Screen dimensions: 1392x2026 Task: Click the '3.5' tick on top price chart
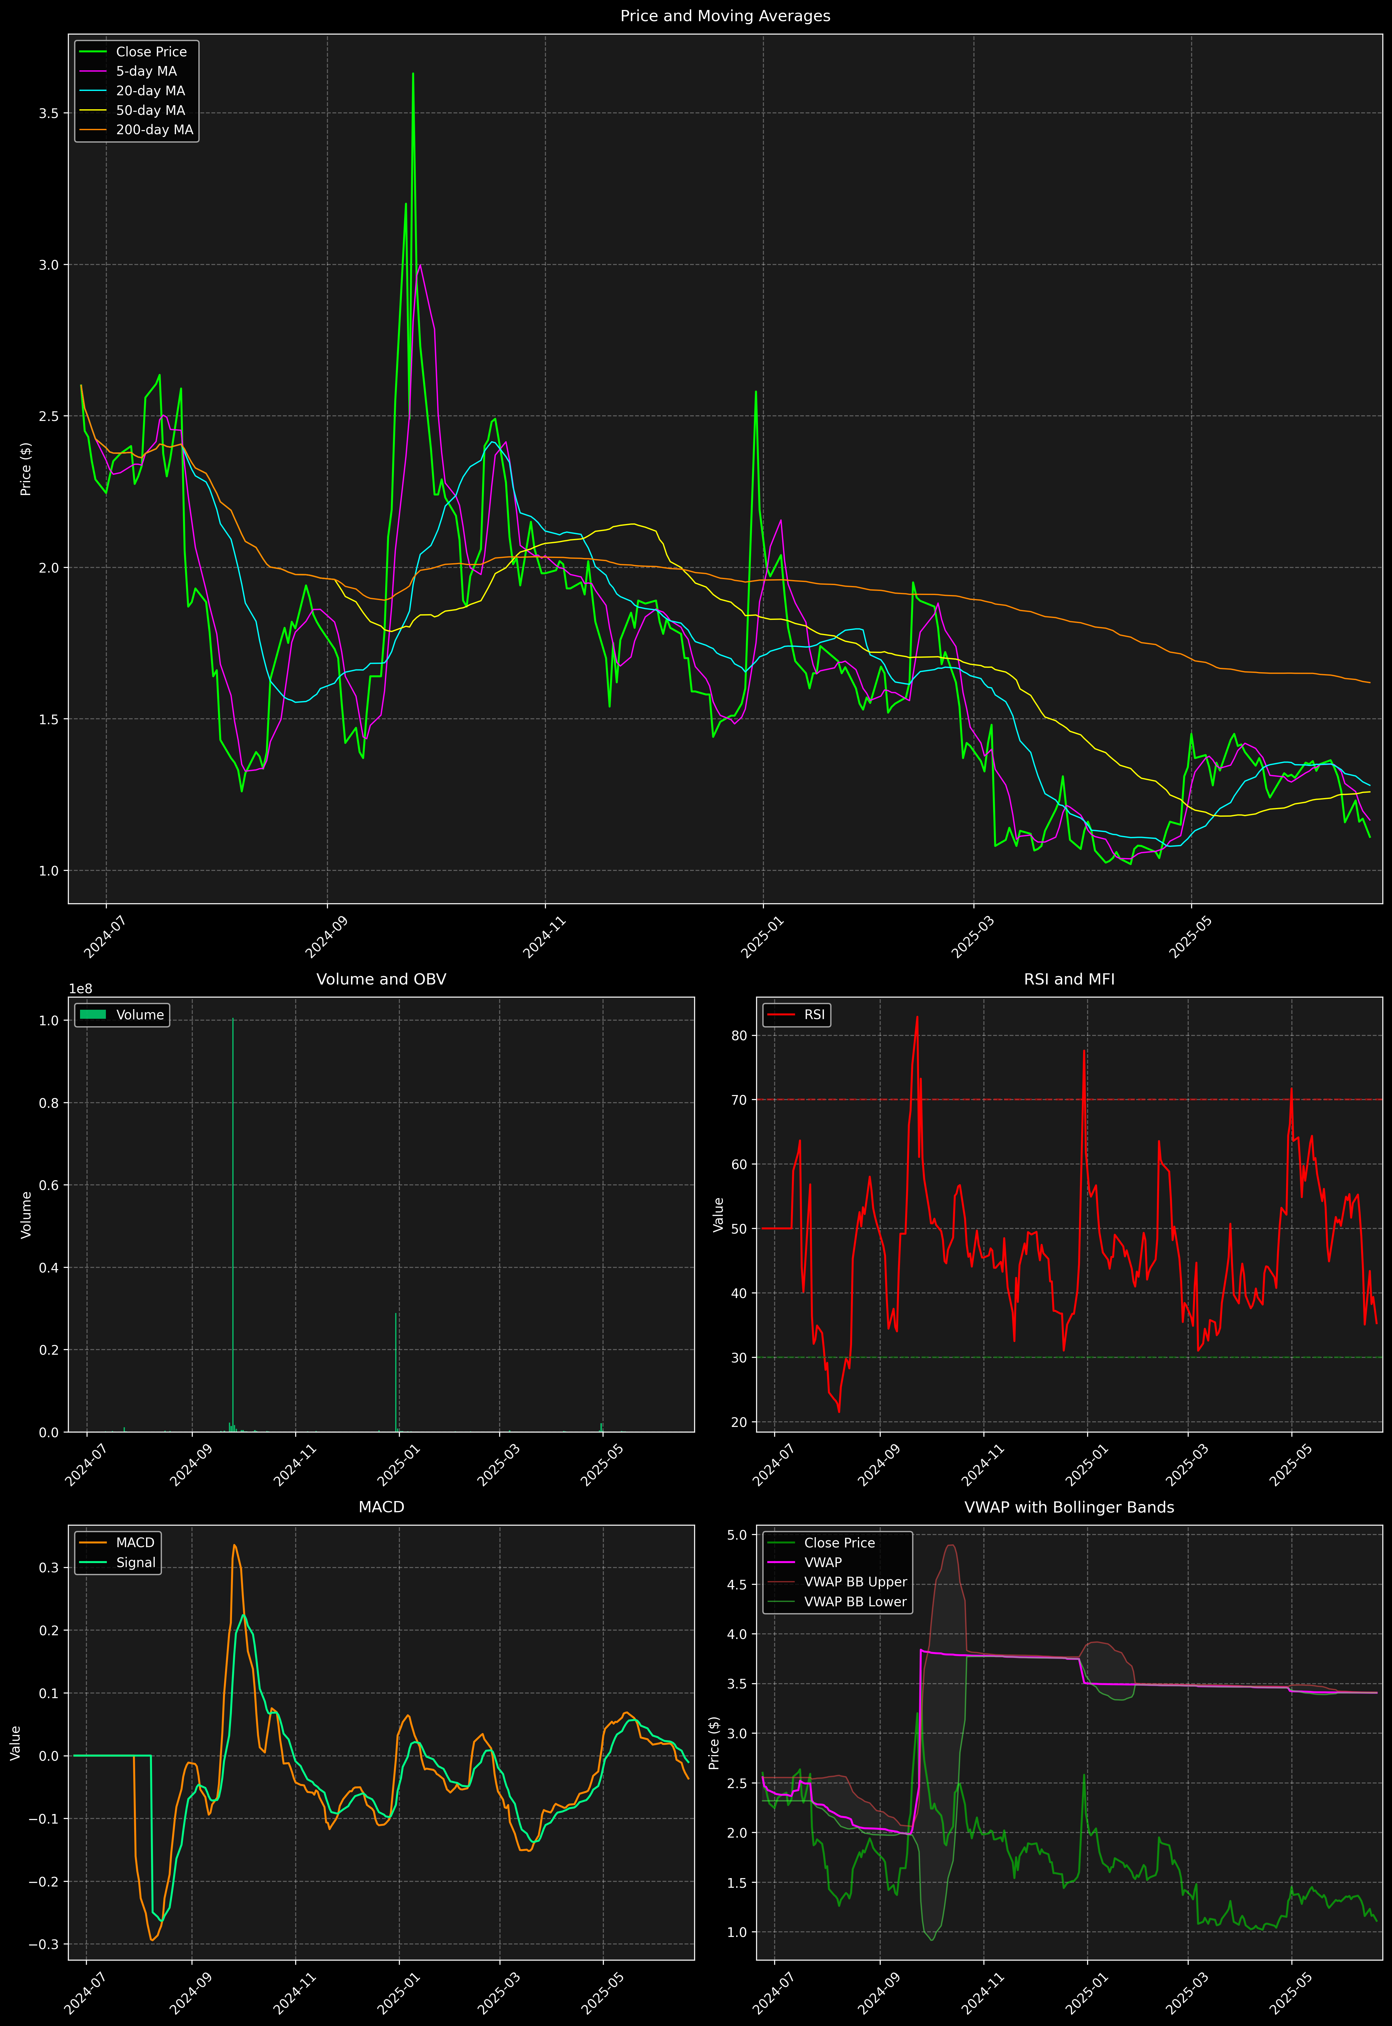[x=49, y=113]
